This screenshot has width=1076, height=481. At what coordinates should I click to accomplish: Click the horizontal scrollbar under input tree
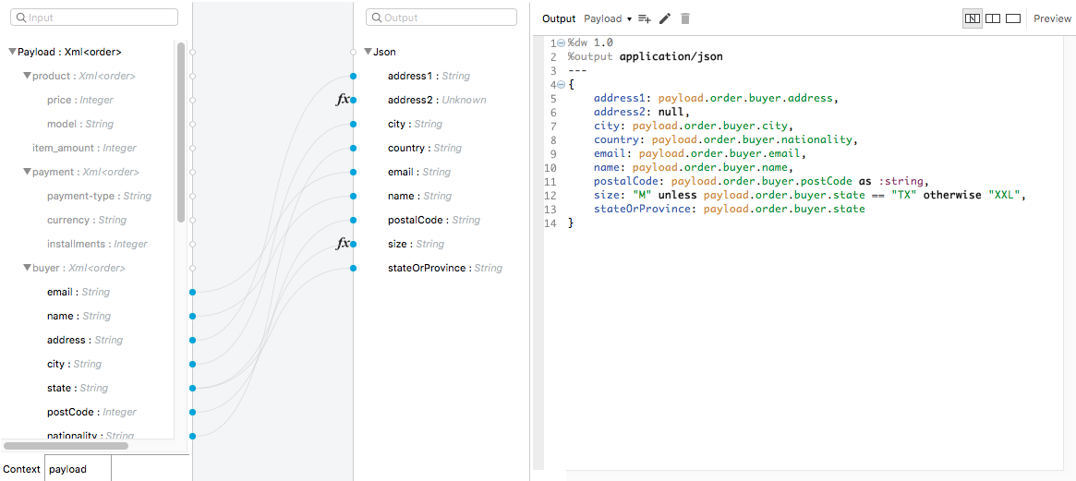66,446
